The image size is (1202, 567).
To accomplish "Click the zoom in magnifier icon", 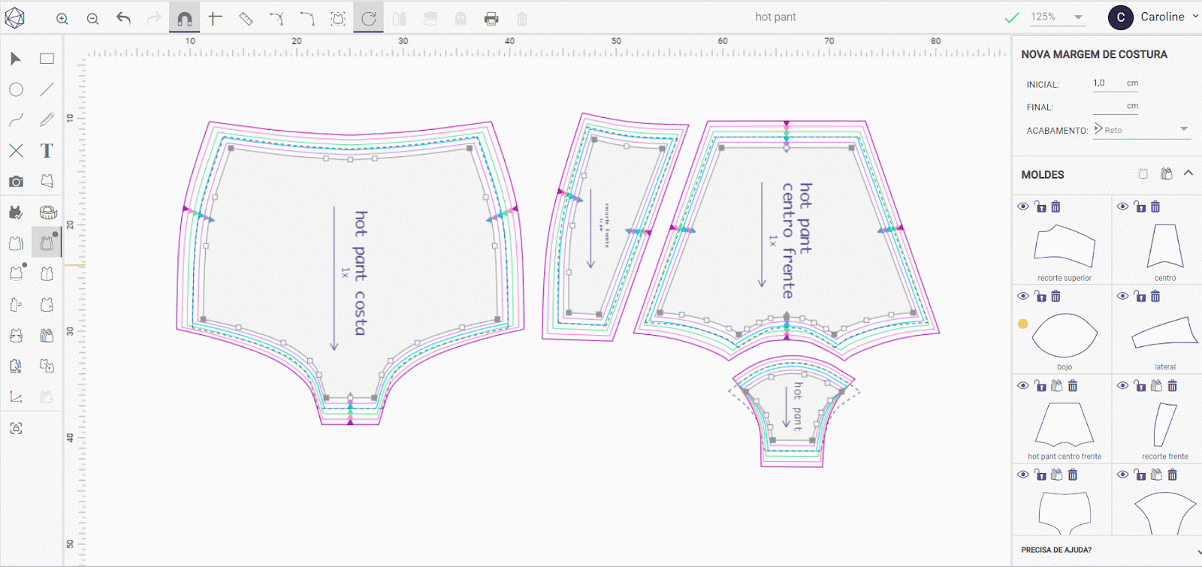I will click(x=62, y=19).
